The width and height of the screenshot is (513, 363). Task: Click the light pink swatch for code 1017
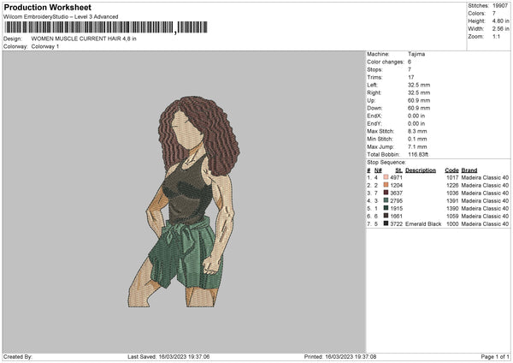coord(386,177)
